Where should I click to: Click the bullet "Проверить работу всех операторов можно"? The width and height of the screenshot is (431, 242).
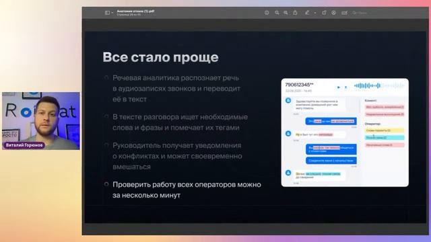click(x=187, y=184)
